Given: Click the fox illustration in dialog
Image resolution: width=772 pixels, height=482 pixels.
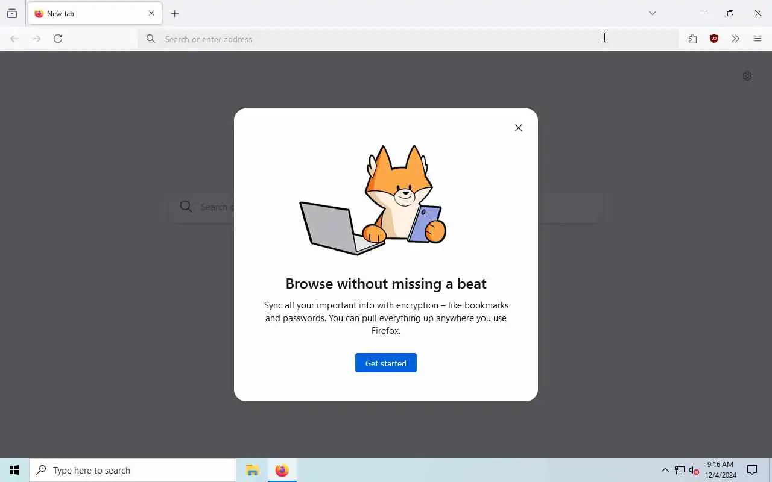Looking at the screenshot, I should point(373,200).
